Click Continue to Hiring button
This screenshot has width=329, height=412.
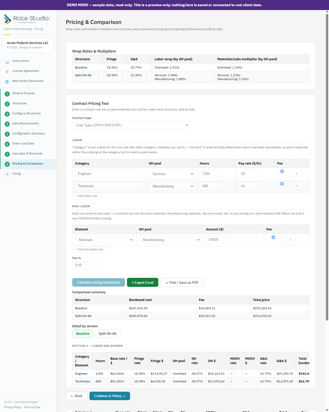pyautogui.click(x=110, y=396)
